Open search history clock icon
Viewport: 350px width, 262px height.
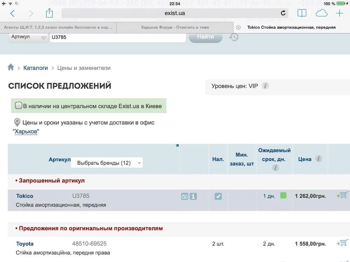tap(234, 37)
